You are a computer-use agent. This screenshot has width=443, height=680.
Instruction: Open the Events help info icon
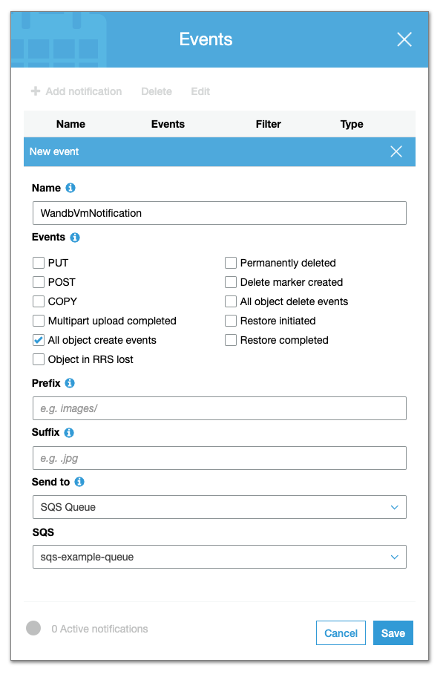(75, 238)
